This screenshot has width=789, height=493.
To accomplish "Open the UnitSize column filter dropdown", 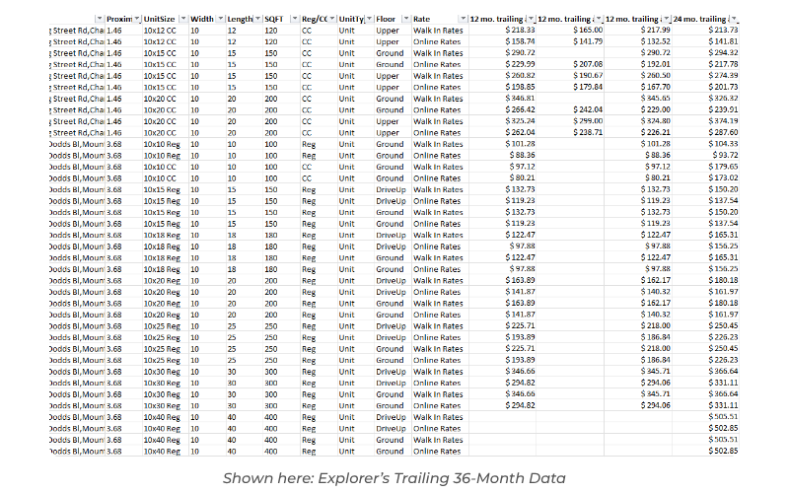I will [180, 19].
